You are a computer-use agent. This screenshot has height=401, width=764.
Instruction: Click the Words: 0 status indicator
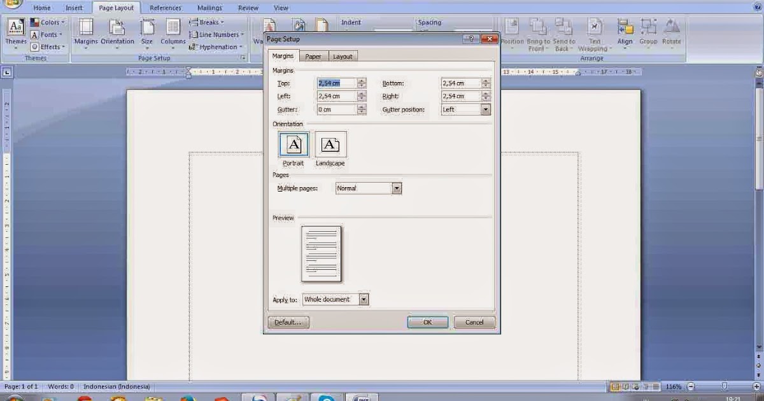tap(61, 386)
